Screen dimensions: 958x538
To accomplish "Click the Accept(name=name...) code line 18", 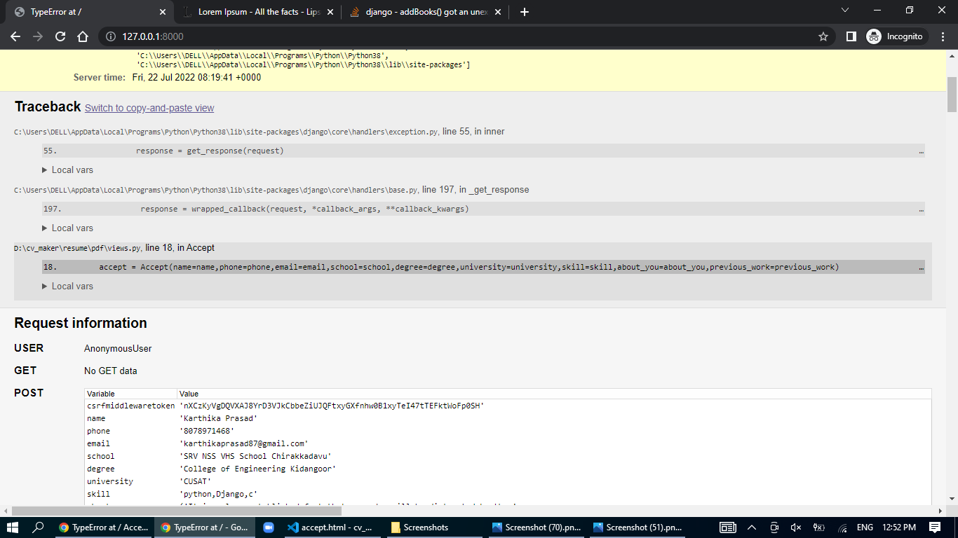I will click(483, 267).
